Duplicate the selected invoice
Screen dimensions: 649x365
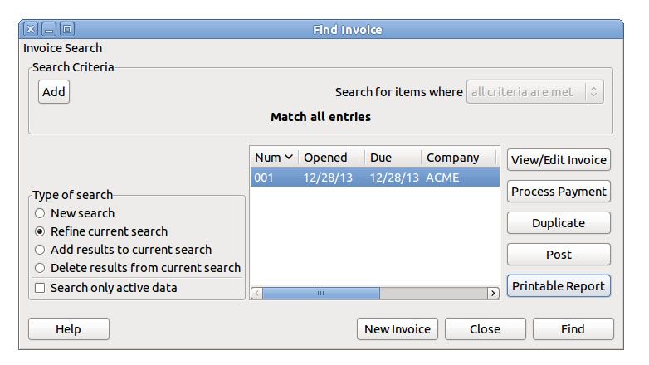click(559, 223)
